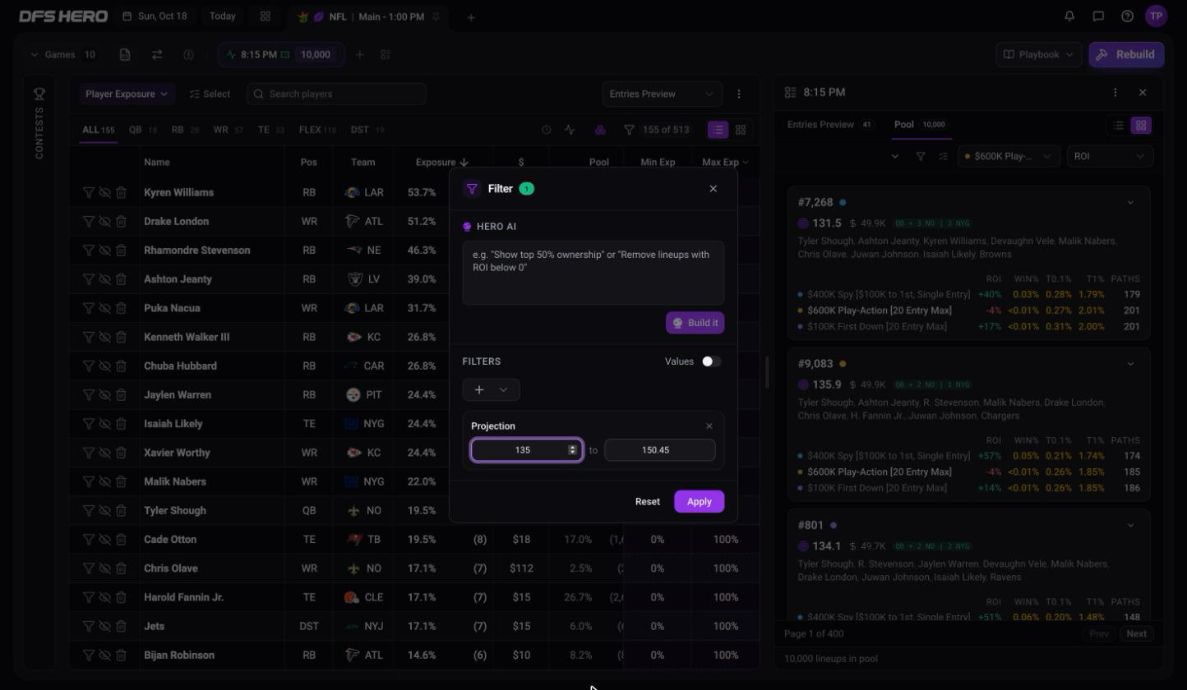Open the $600K Play-Action contest dropdown
Screen dimensions: 1187x690
click(1009, 156)
